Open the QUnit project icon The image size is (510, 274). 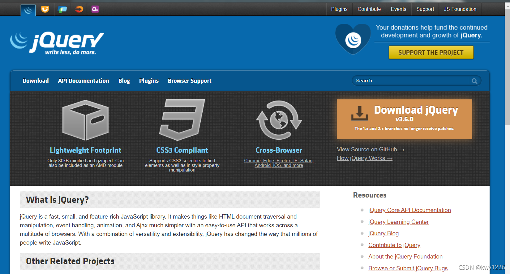point(95,9)
